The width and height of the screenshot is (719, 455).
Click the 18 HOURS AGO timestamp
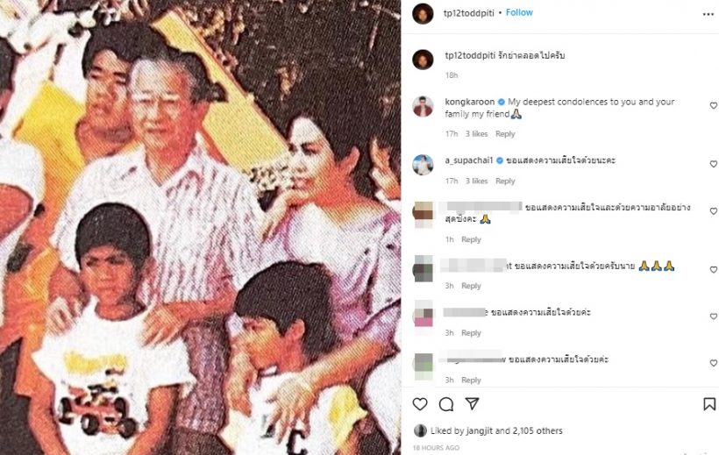click(436, 448)
